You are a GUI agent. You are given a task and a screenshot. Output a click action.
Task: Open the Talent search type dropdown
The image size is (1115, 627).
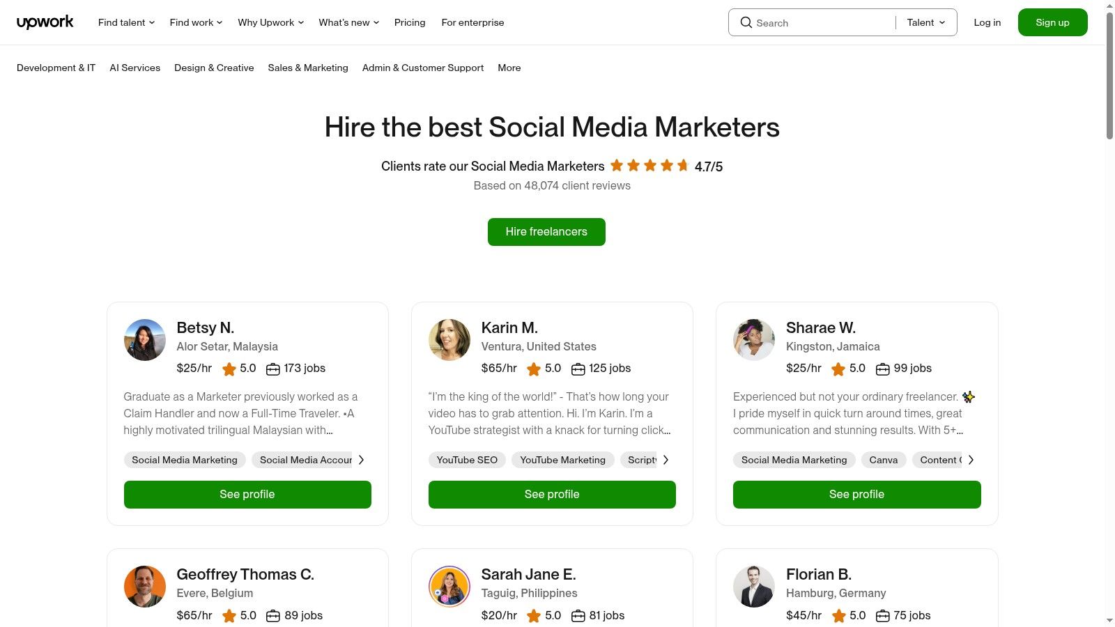pyautogui.click(x=926, y=22)
